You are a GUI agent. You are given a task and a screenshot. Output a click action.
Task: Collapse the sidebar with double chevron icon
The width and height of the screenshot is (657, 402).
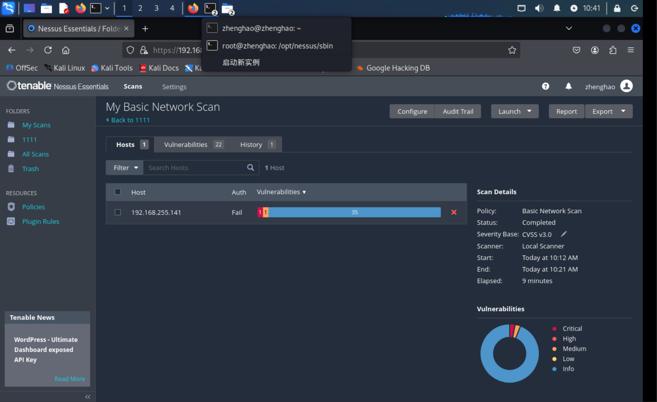(88, 397)
